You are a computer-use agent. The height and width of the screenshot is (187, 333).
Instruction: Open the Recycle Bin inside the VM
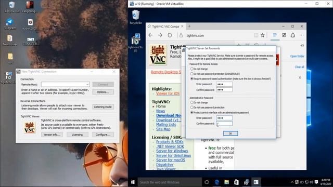pyautogui.click(x=136, y=17)
